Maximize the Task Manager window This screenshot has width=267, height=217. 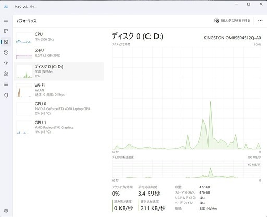tap(249, 4)
